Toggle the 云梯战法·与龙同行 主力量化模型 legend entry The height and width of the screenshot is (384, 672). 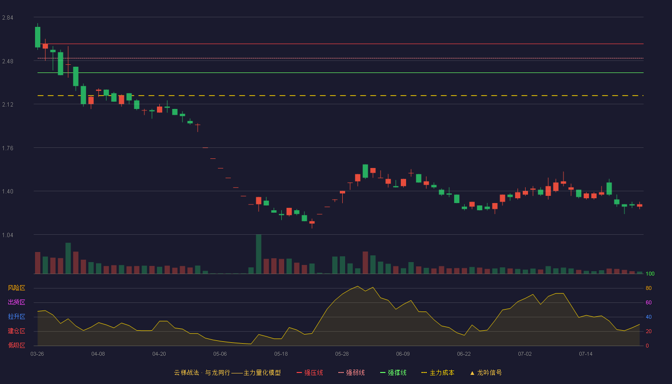pyautogui.click(x=227, y=372)
